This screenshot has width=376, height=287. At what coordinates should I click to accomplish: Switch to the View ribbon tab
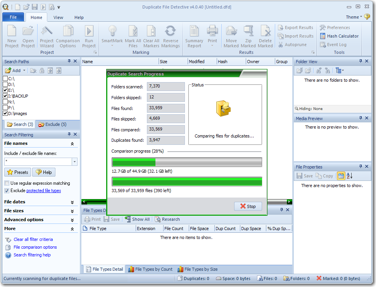(x=58, y=17)
